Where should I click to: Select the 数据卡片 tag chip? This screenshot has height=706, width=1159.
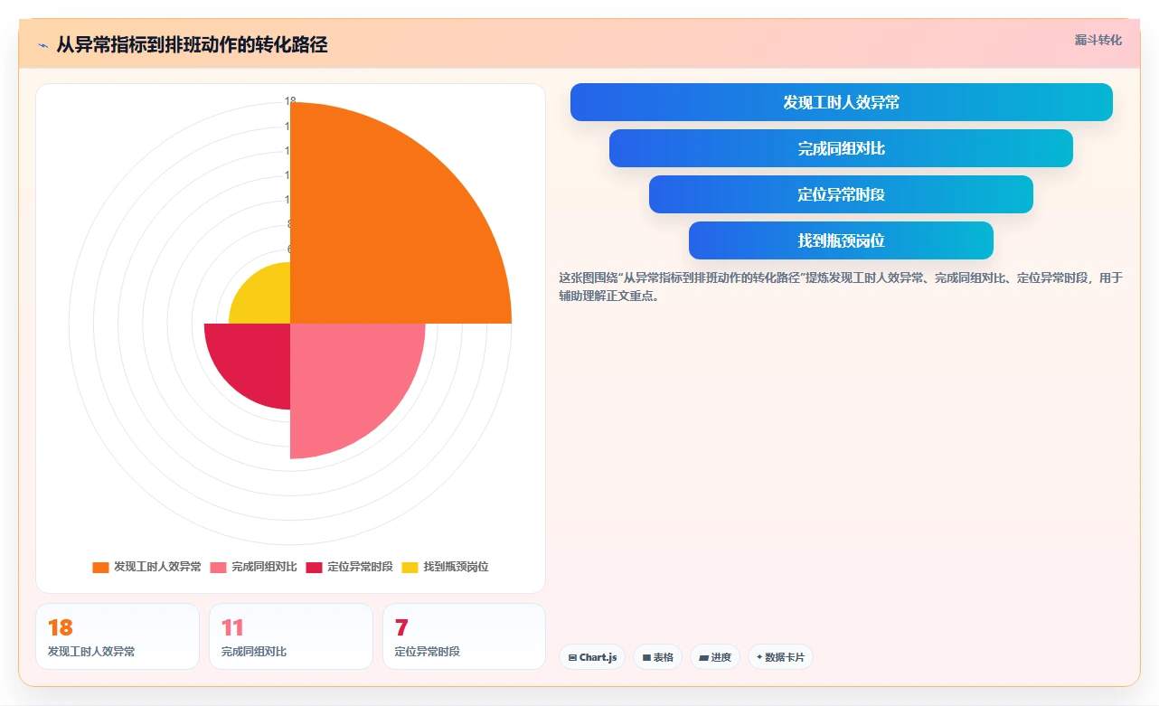pyautogui.click(x=780, y=657)
